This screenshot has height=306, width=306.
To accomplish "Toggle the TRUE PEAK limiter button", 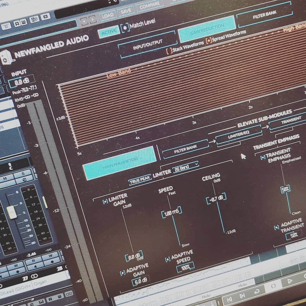I will point(140,180).
